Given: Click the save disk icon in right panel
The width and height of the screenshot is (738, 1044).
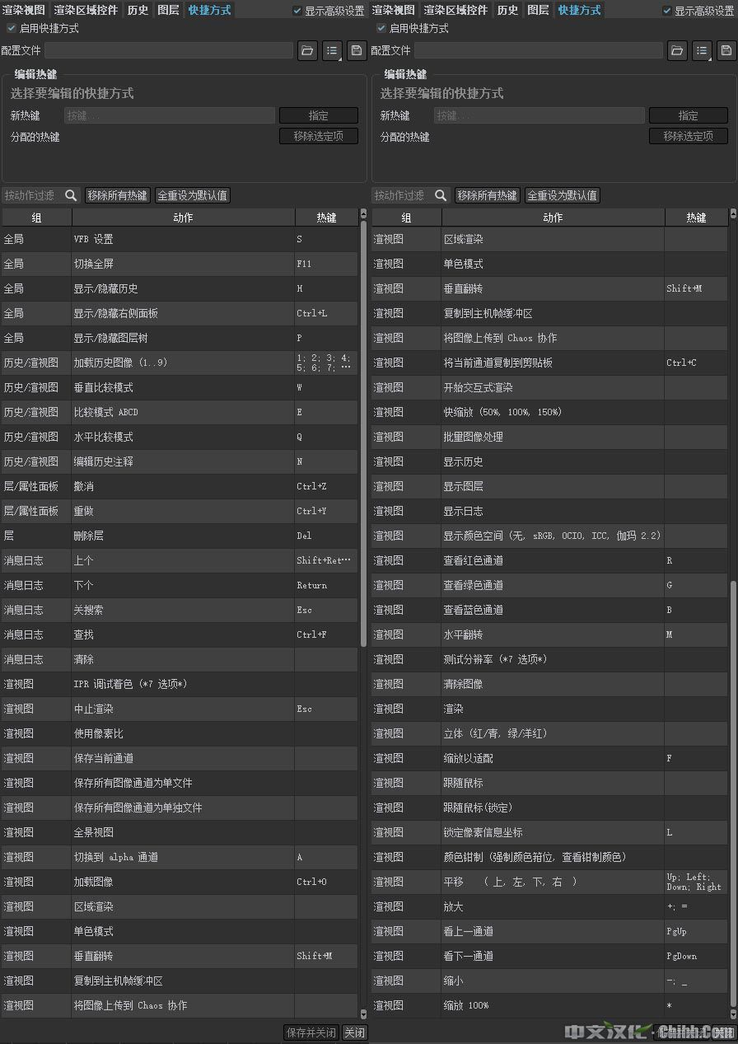Looking at the screenshot, I should click(726, 51).
